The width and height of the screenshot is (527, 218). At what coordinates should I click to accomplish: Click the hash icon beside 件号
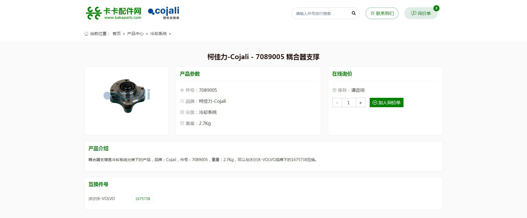tap(182, 90)
